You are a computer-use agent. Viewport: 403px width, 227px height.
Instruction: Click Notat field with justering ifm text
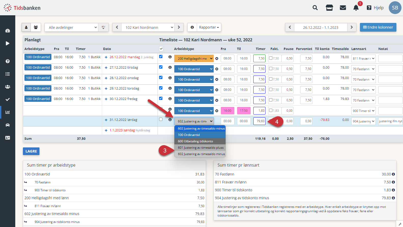pos(390,121)
